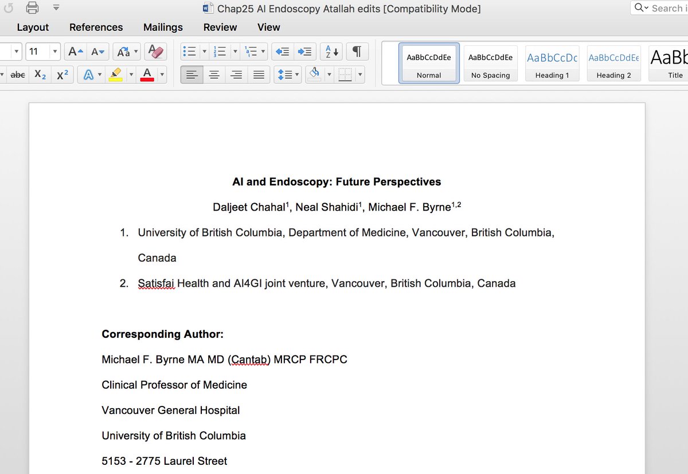Open the Multilevel List dropdown arrow
This screenshot has height=474, width=688.
click(264, 52)
